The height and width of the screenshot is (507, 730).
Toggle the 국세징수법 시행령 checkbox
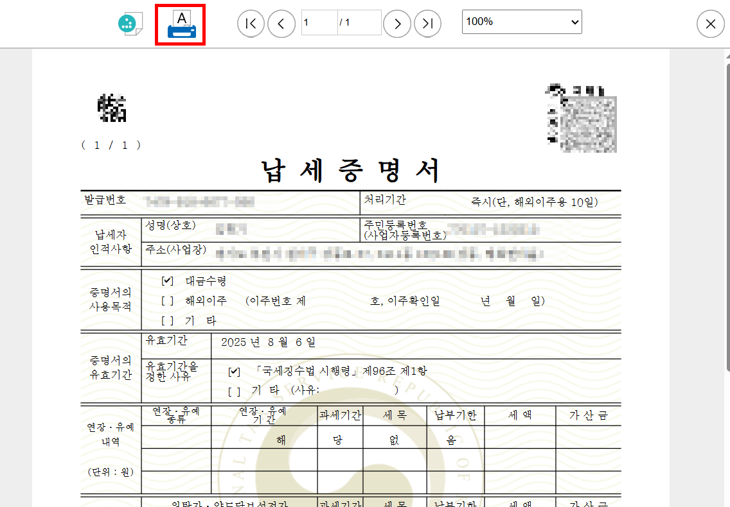[x=234, y=372]
